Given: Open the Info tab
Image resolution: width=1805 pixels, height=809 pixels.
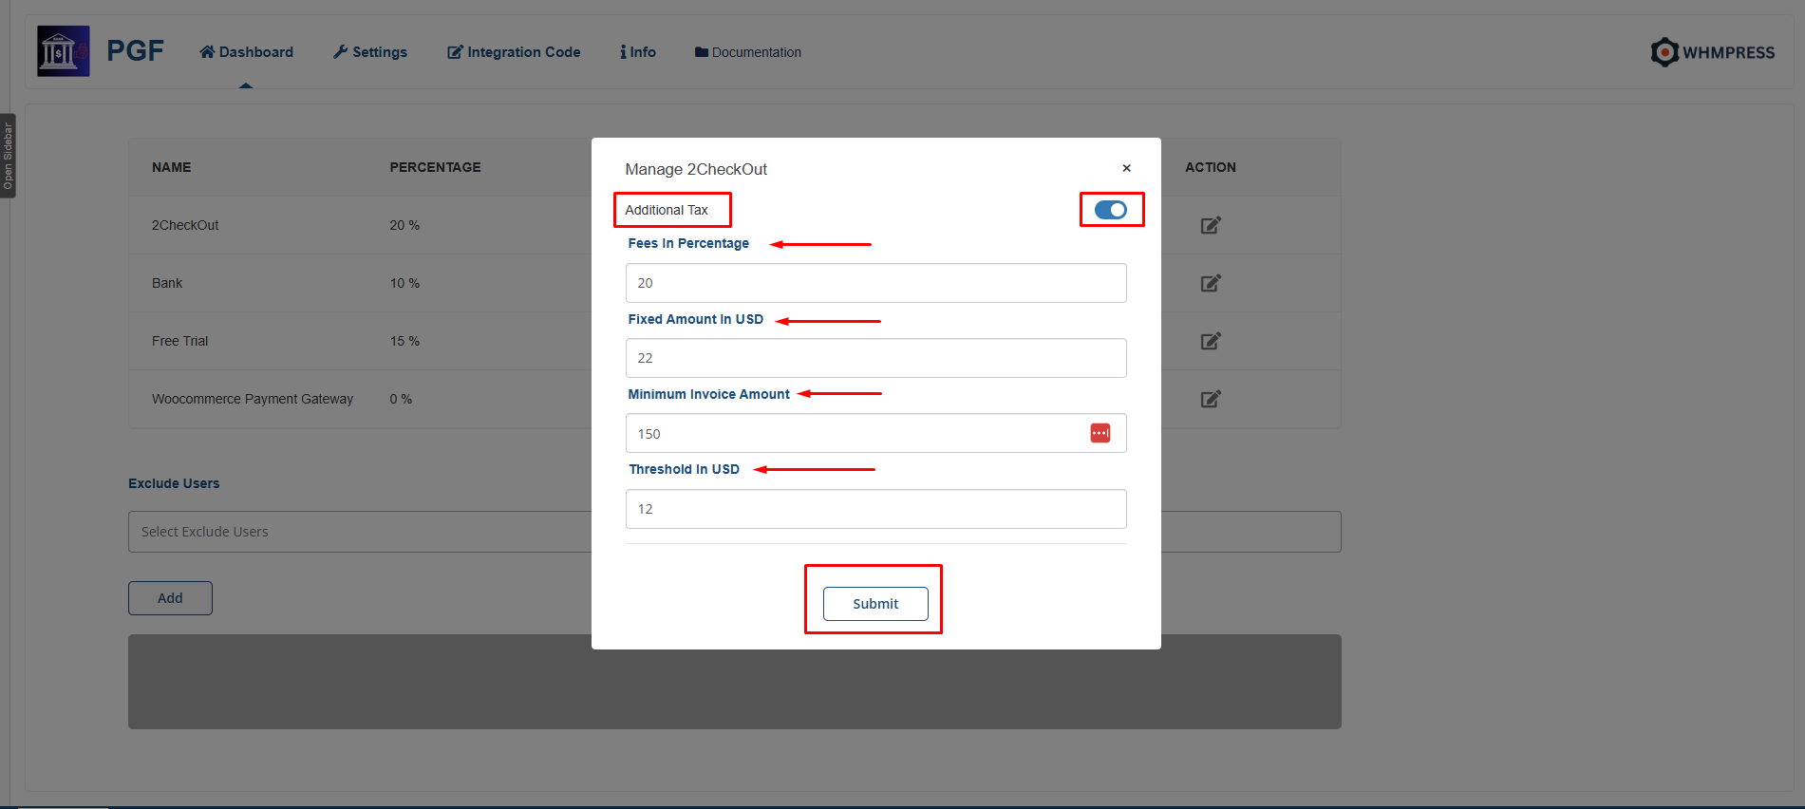Looking at the screenshot, I should [x=638, y=52].
